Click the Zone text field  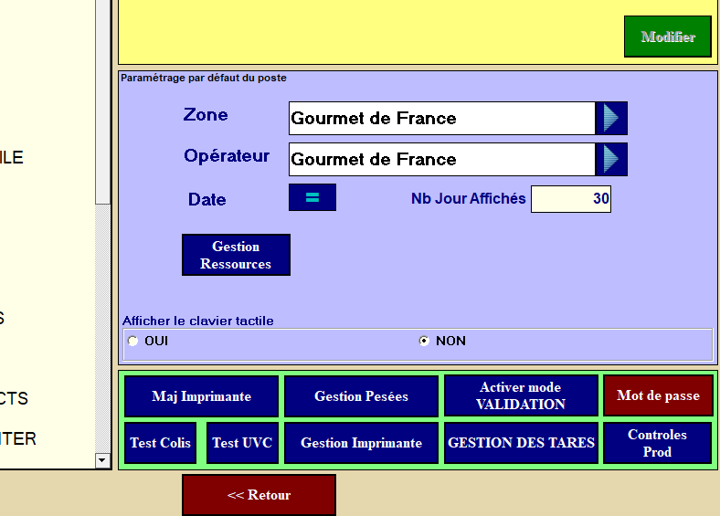[441, 118]
